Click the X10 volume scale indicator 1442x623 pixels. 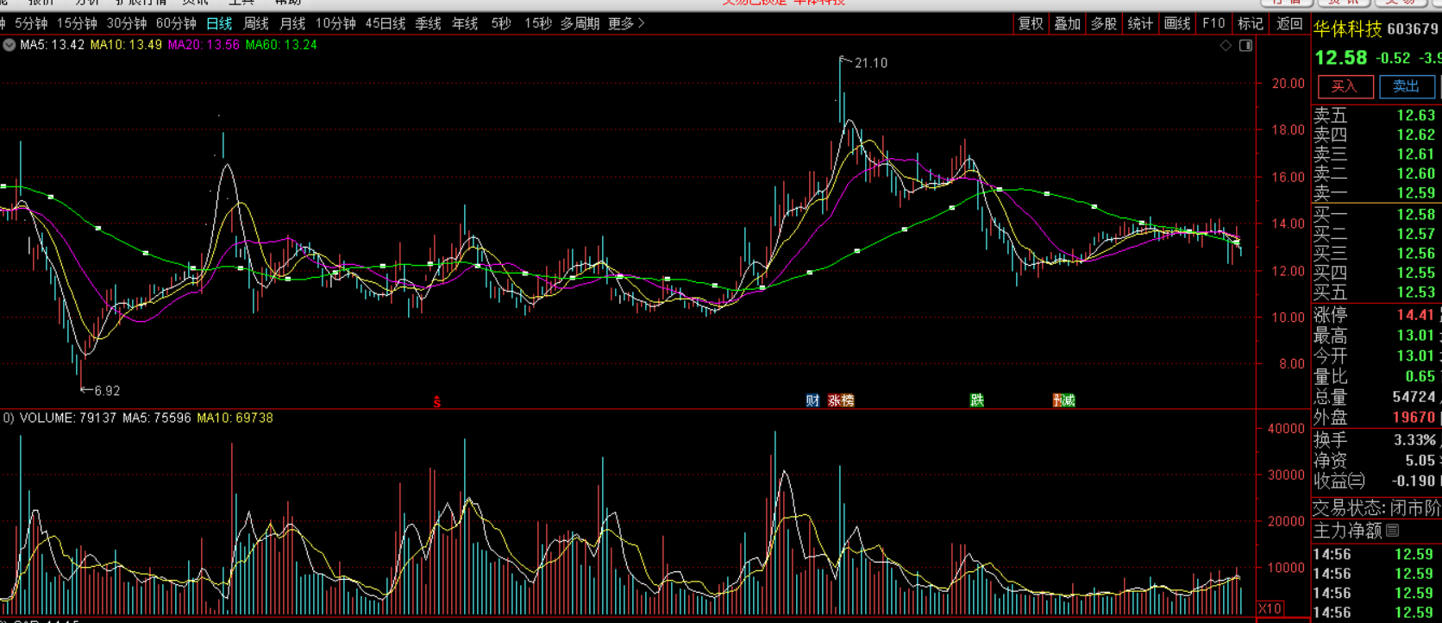[x=1270, y=608]
